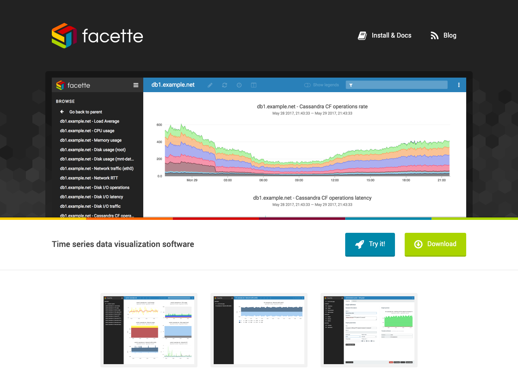Open the middle network traffic screenshot thumbnail
The image size is (518, 388).
(x=259, y=330)
